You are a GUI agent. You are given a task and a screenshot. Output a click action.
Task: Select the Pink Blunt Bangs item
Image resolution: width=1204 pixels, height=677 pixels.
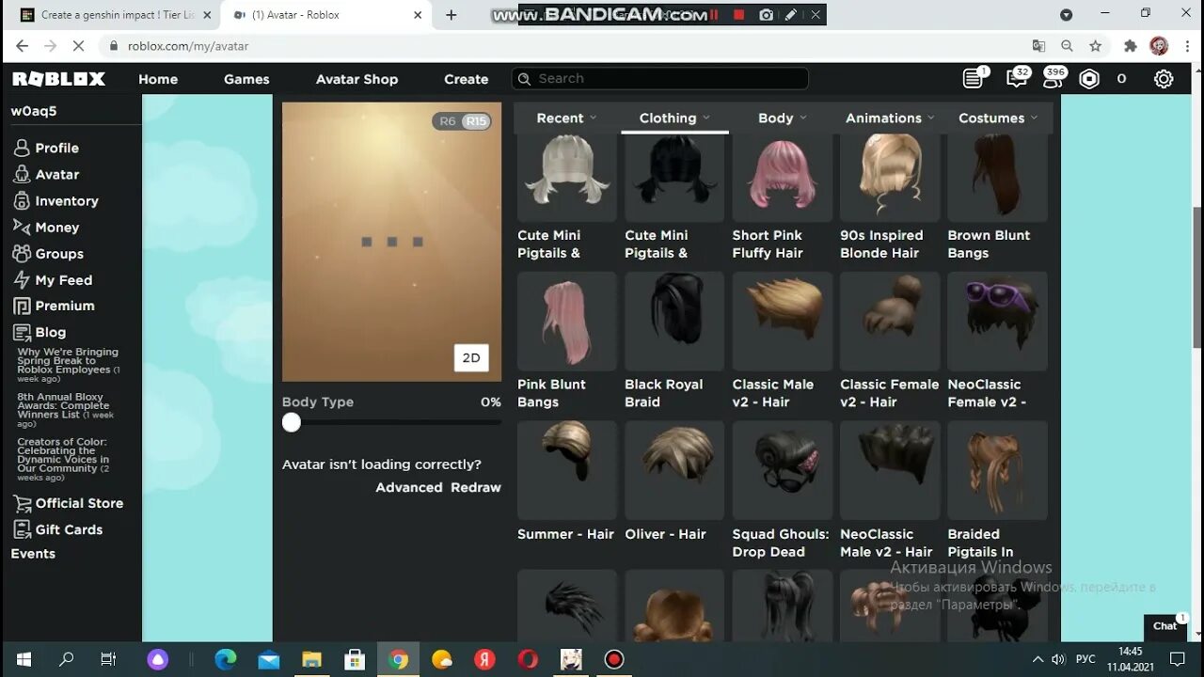tap(567, 341)
